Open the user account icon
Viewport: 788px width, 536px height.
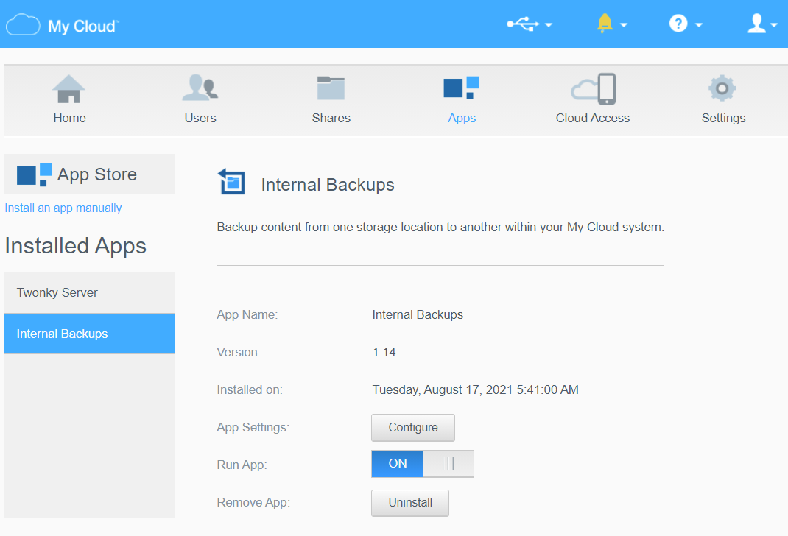[757, 23]
